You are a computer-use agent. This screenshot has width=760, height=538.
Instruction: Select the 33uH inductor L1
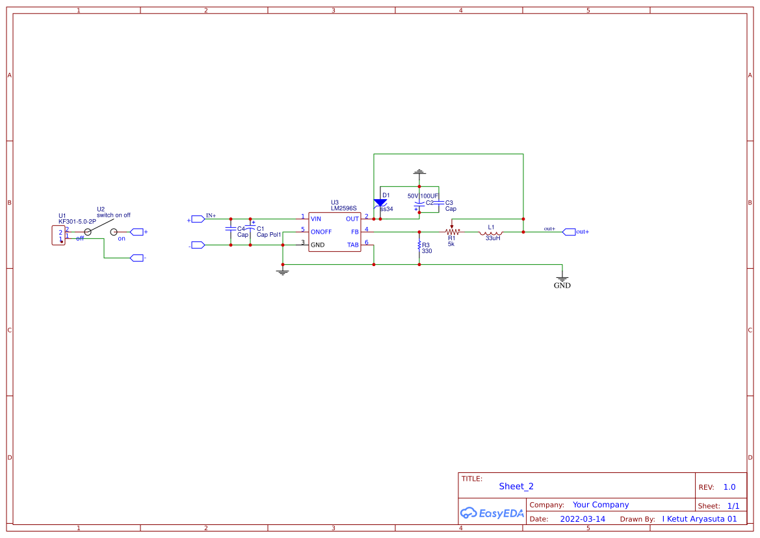(x=492, y=231)
